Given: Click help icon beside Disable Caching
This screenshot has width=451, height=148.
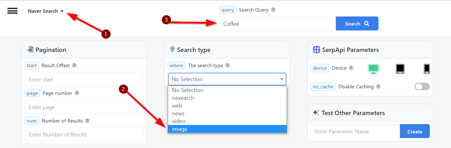Looking at the screenshot, I should point(378,86).
